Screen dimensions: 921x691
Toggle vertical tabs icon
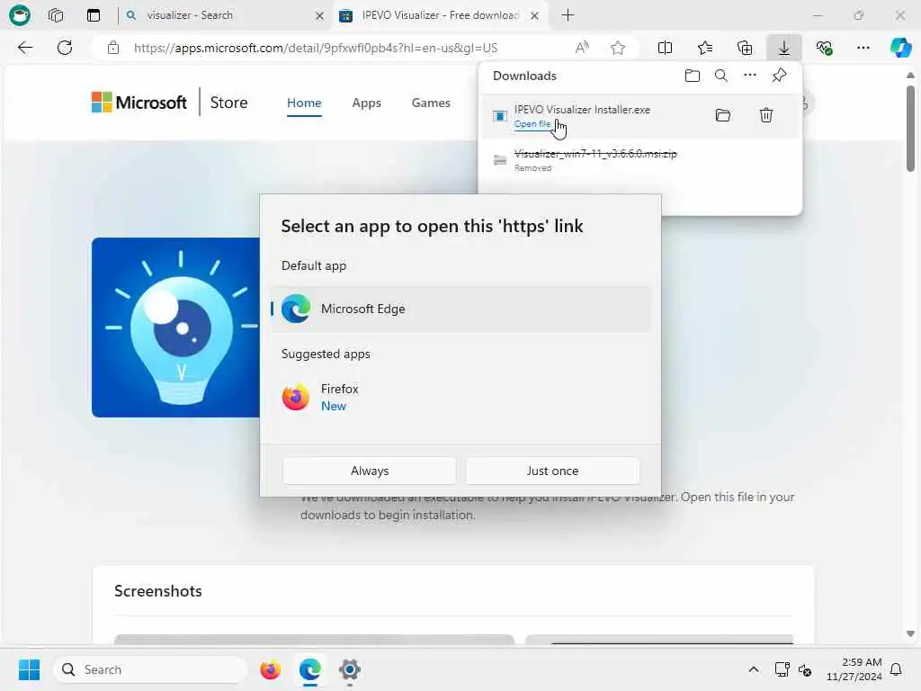coord(94,15)
